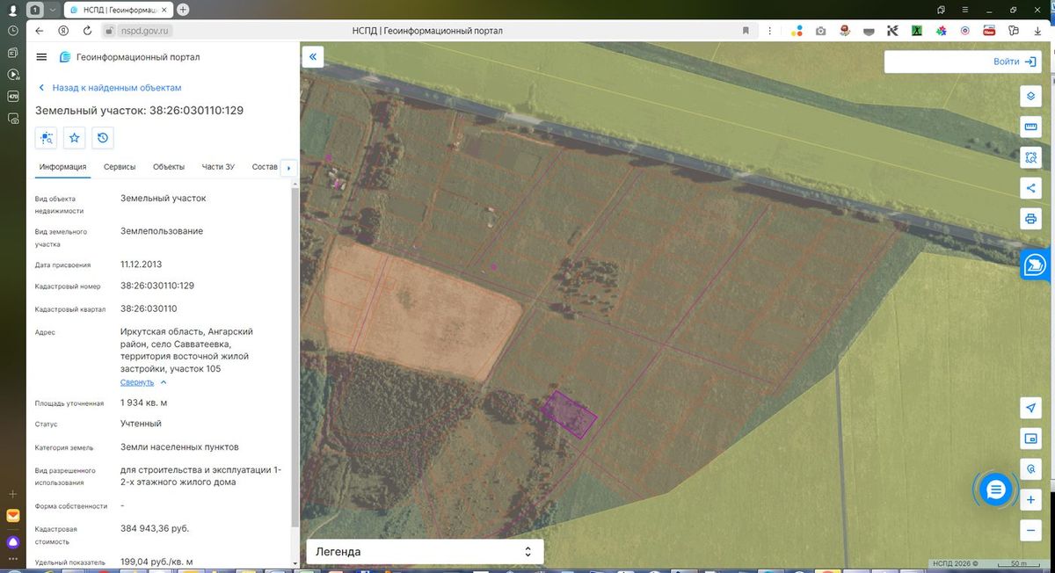This screenshot has height=573, width=1055.
Task: Collapse the side panel with double-chevron button
Action: [314, 57]
